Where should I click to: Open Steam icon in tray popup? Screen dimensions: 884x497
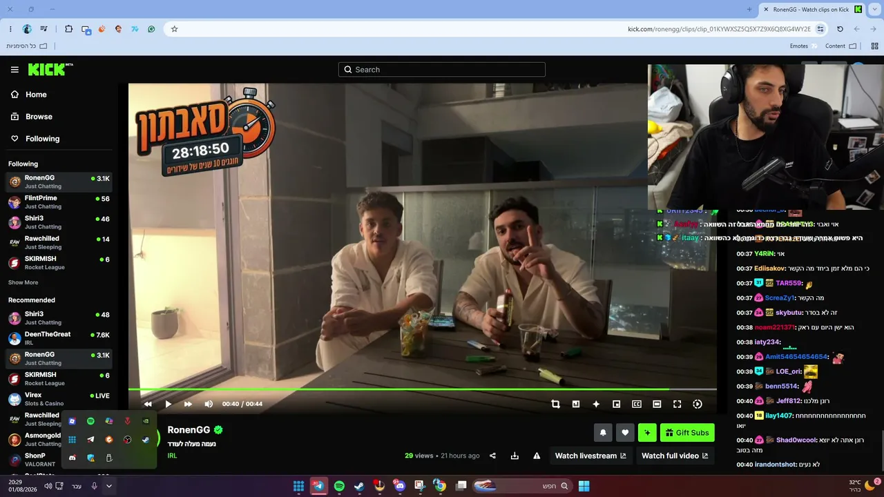point(146,440)
